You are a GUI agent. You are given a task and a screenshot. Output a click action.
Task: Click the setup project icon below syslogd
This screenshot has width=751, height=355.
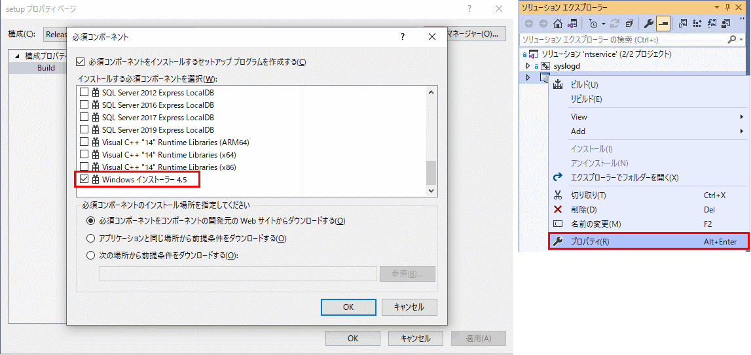coord(545,78)
